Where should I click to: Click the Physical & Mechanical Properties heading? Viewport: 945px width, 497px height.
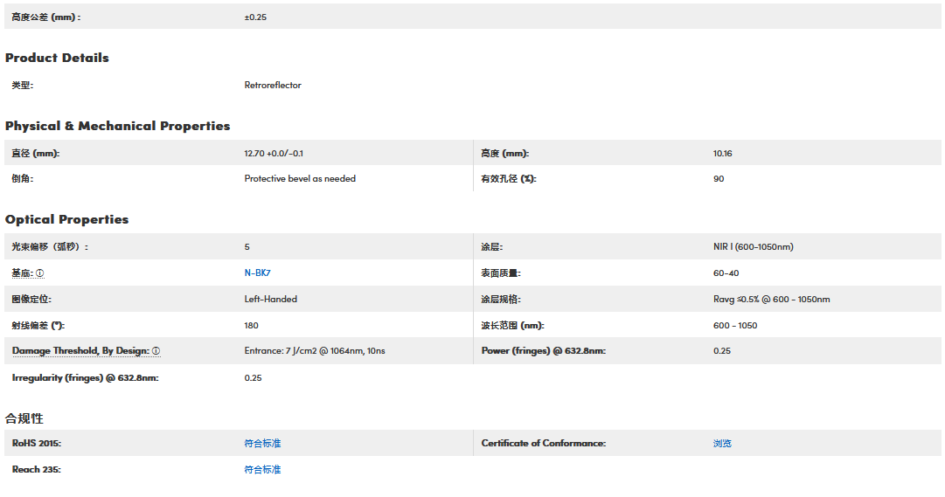pos(117,126)
